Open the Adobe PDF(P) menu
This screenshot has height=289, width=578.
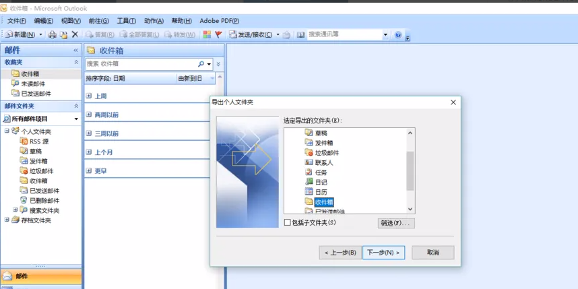click(220, 21)
